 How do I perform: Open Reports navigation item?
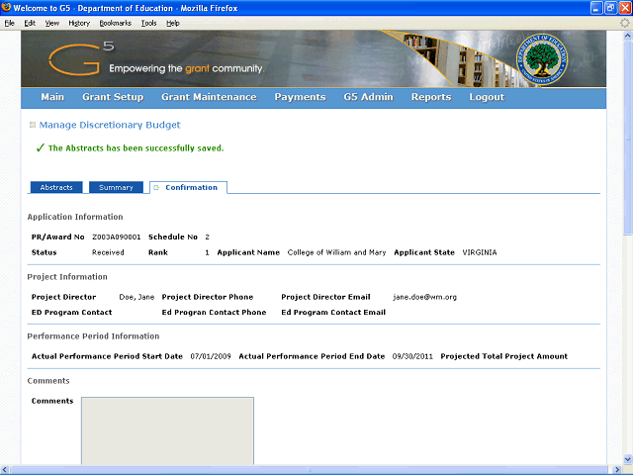click(x=431, y=97)
